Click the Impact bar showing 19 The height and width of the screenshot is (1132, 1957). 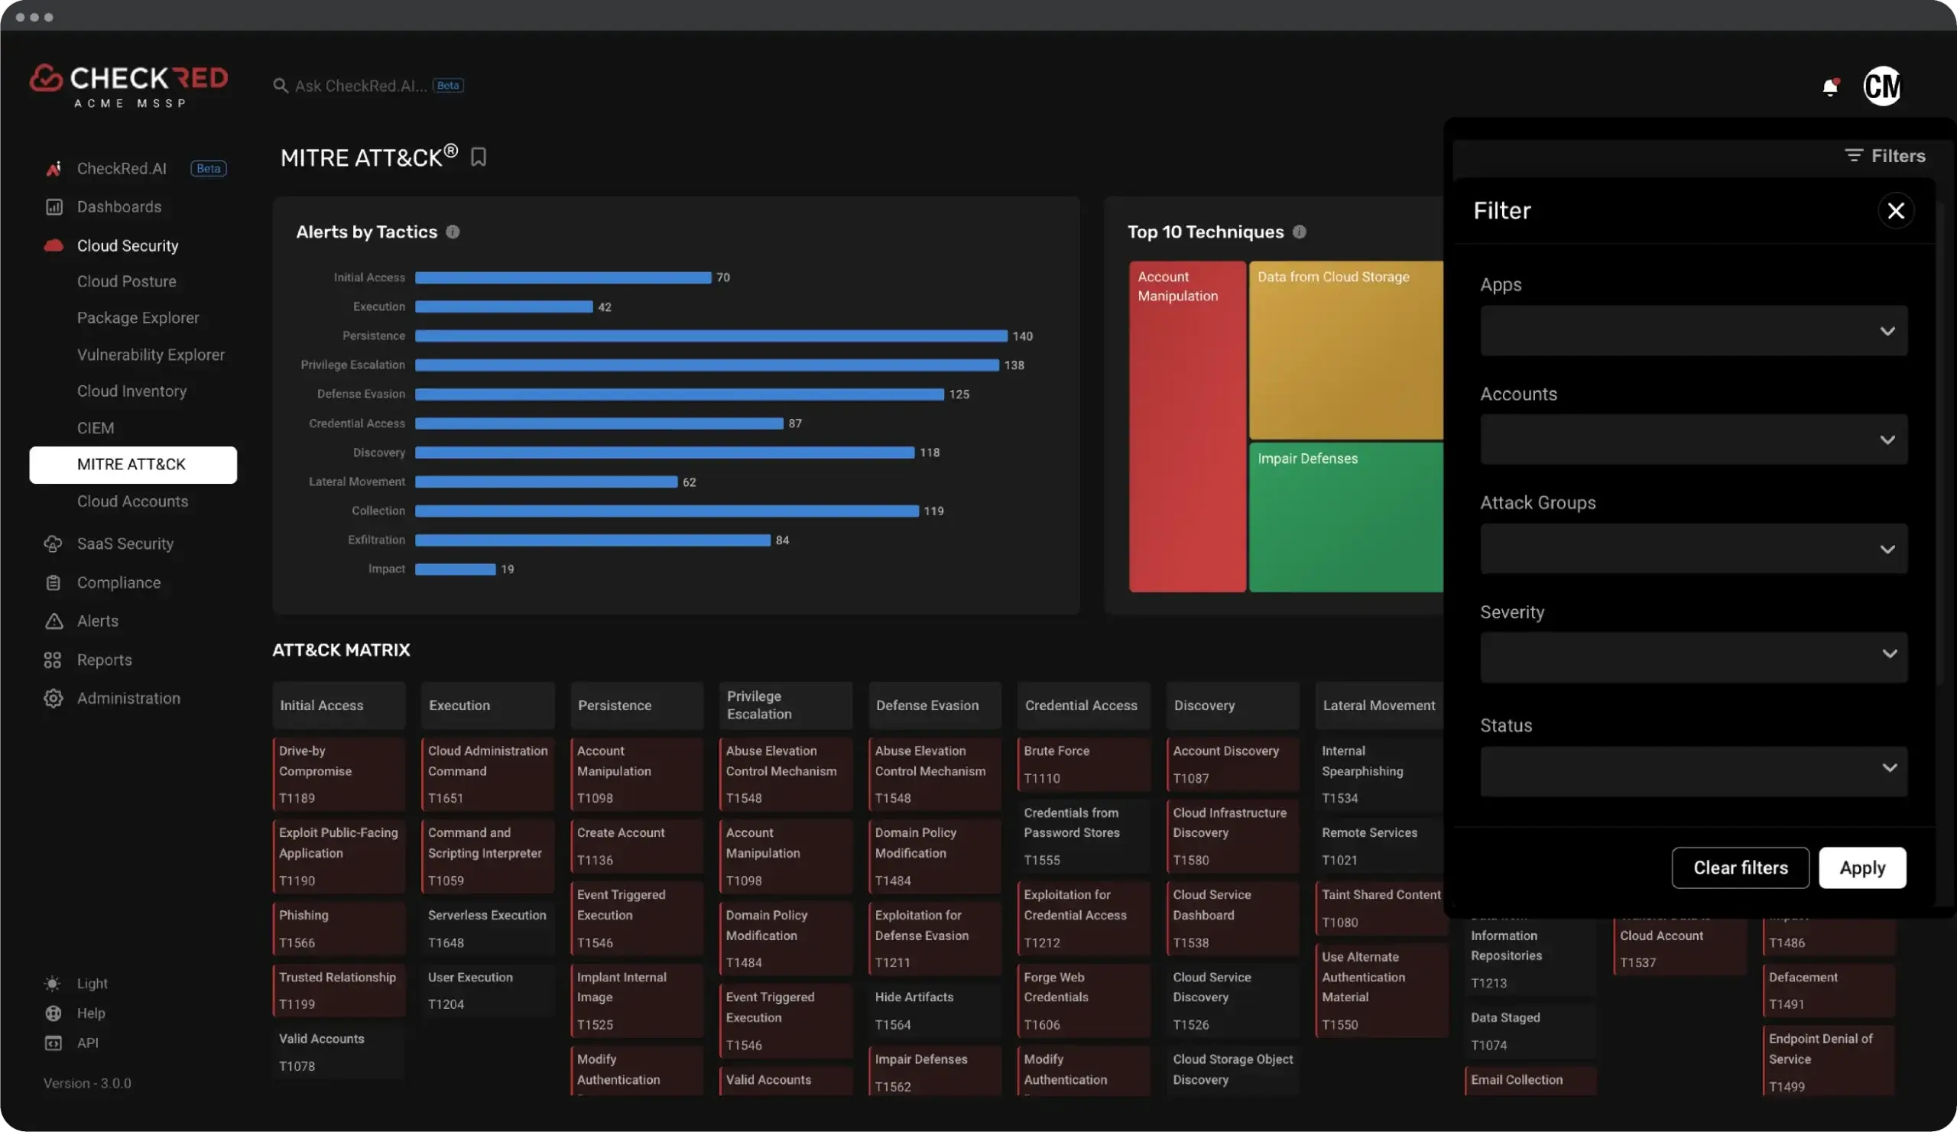[455, 569]
